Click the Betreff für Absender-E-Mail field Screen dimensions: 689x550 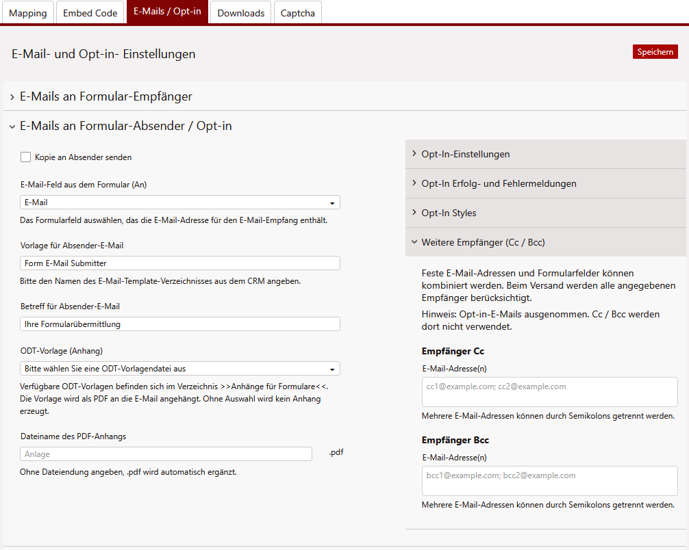point(180,324)
